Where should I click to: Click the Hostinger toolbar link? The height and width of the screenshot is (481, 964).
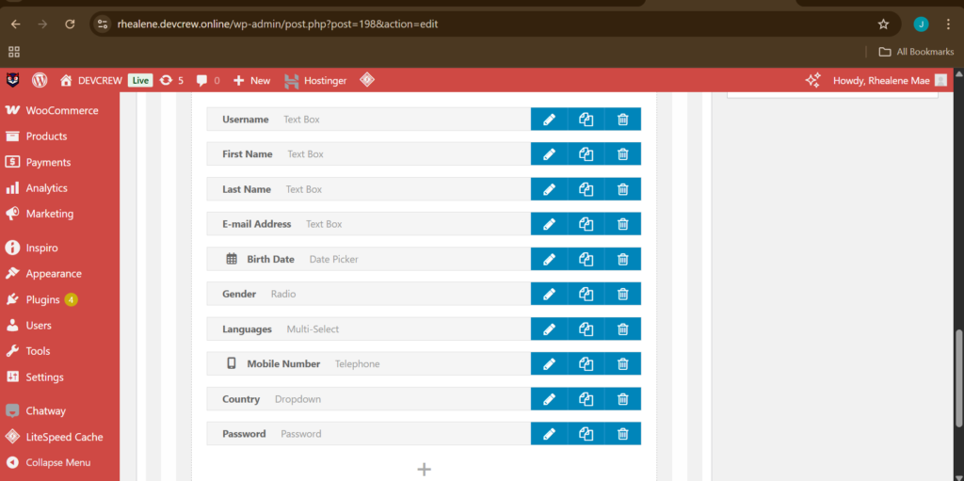(315, 81)
